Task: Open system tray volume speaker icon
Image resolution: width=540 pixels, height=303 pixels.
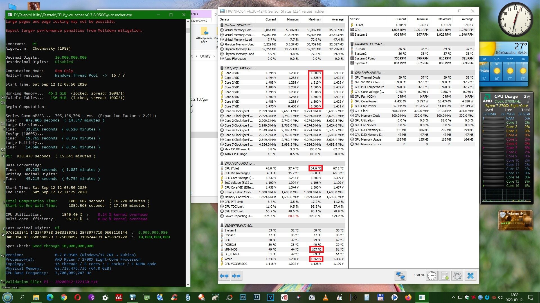Action: tap(500, 297)
